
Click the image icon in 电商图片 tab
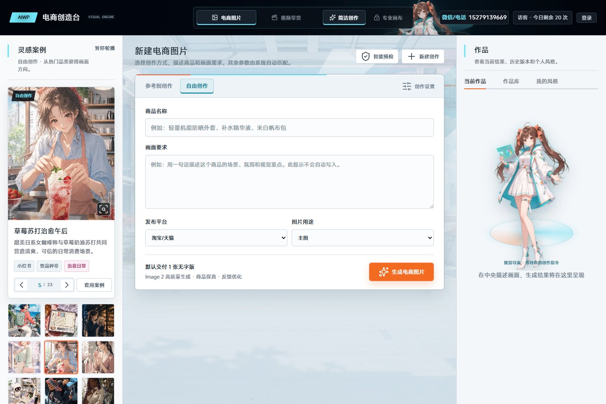click(215, 18)
